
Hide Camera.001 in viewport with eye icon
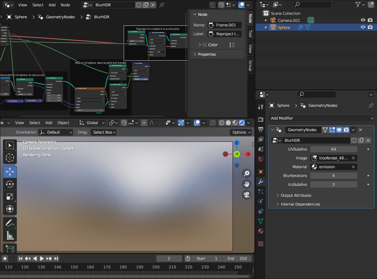click(x=363, y=20)
